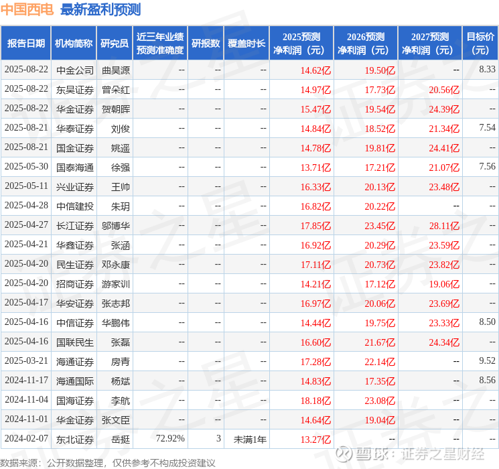Viewport: 499px width, 469px height.
Task: Select the 华安证券 institution cell
Action: click(75, 304)
